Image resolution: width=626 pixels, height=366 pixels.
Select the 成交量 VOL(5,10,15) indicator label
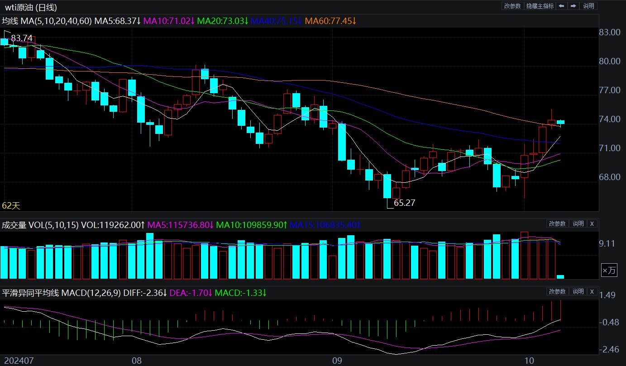coord(40,225)
